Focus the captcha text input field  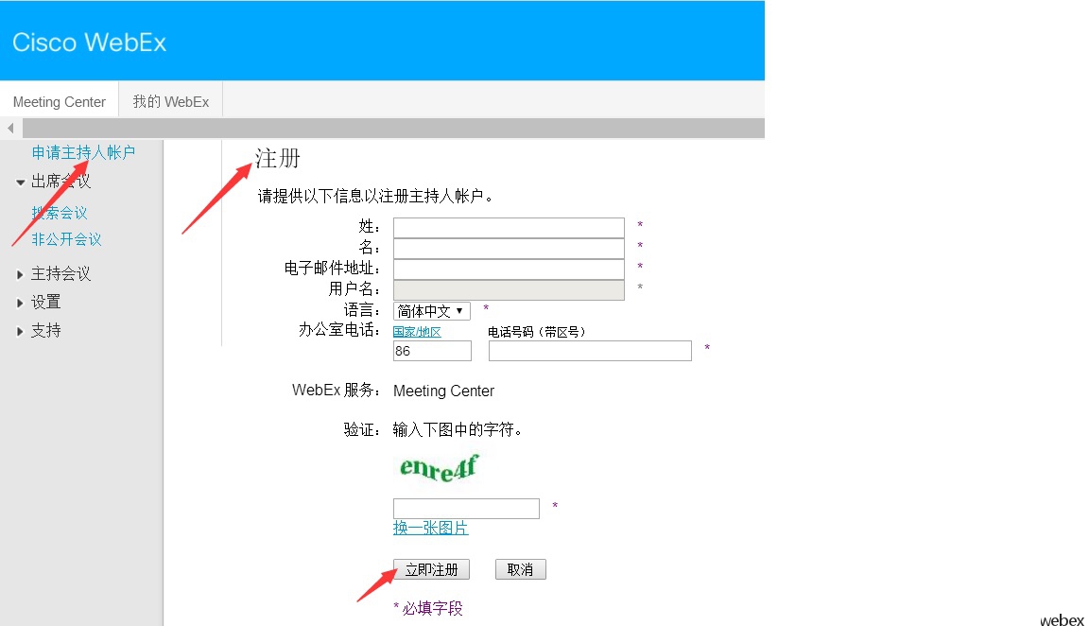(466, 509)
